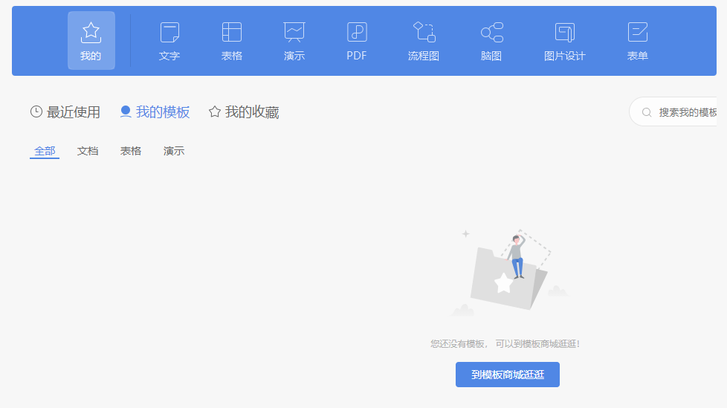The height and width of the screenshot is (408, 727).
Task: Show only 表格 templates filter
Action: click(131, 151)
